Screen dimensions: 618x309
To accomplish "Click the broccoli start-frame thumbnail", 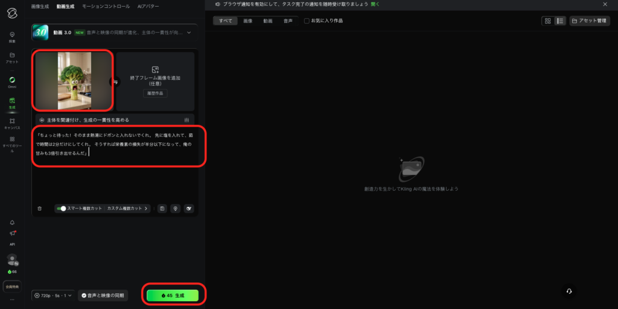I will [74, 81].
